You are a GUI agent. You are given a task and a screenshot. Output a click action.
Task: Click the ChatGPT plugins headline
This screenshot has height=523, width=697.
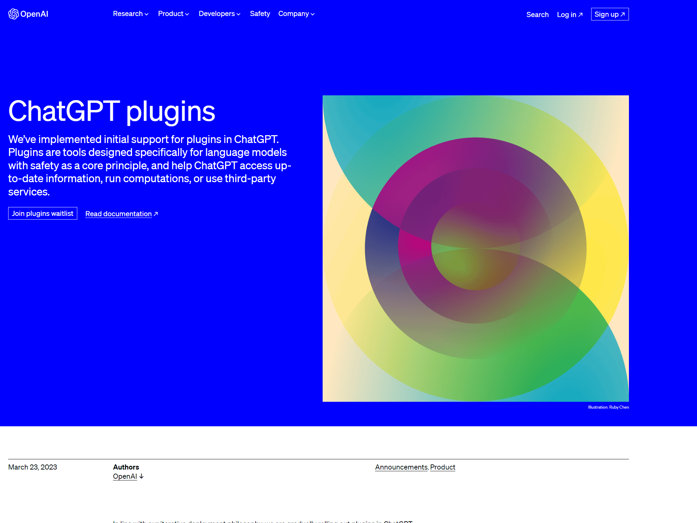click(x=112, y=112)
